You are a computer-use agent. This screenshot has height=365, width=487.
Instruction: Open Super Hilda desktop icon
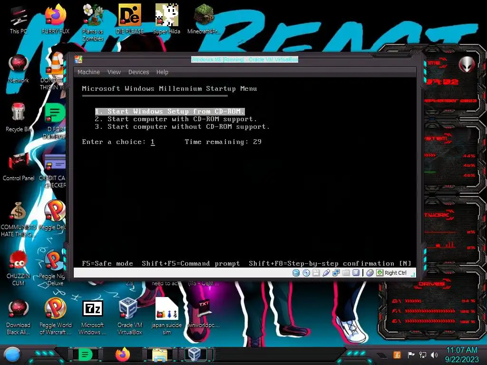(167, 19)
